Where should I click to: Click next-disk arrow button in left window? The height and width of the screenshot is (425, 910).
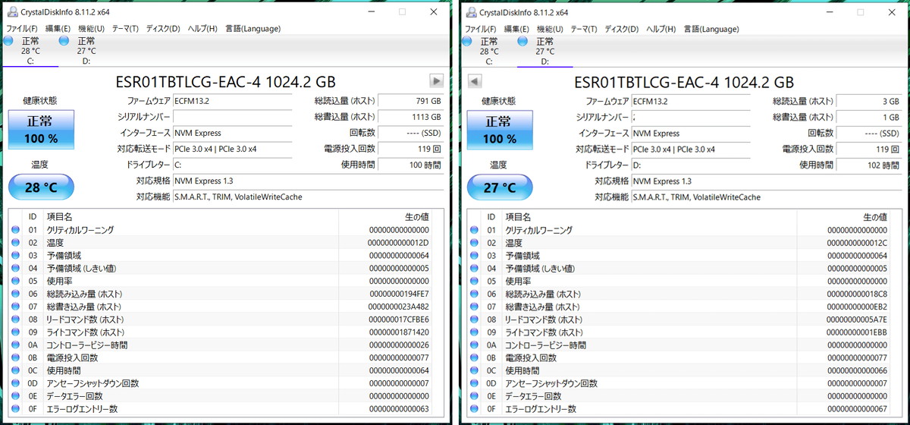pyautogui.click(x=436, y=81)
